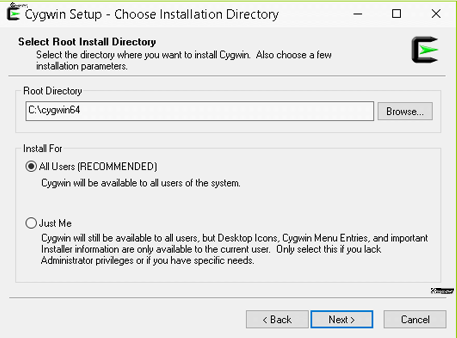Click the 'Also choose a few' instruction text
The width and height of the screenshot is (457, 338).
point(294,55)
